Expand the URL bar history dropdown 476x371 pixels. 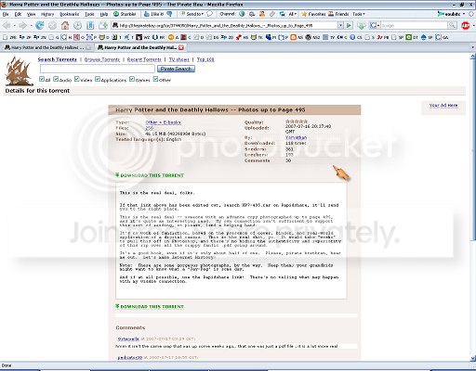pos(340,25)
